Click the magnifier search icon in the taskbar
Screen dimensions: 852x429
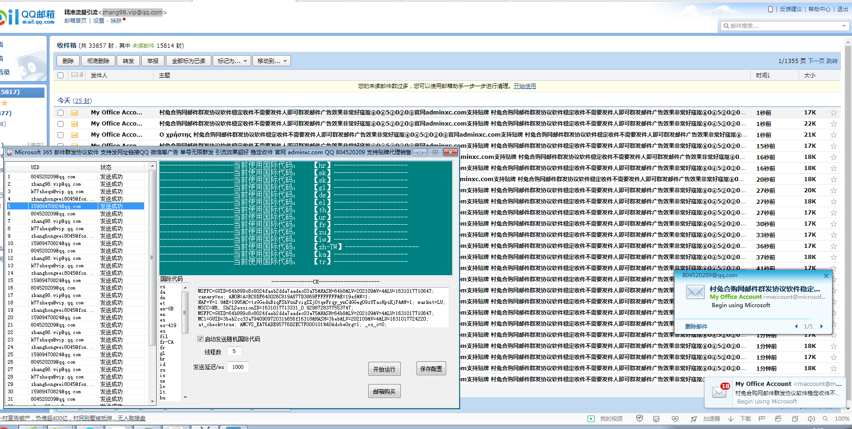pos(825,419)
